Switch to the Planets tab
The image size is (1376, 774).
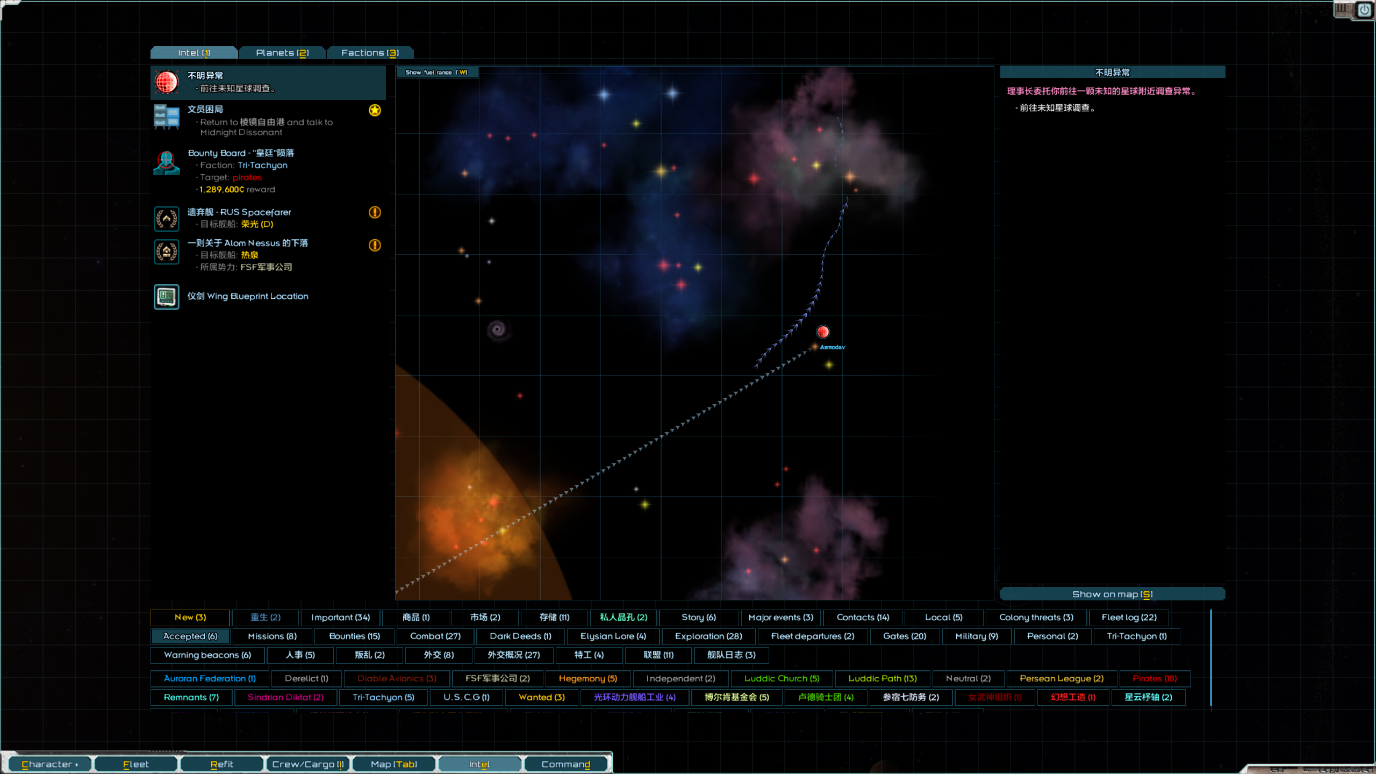click(x=282, y=53)
